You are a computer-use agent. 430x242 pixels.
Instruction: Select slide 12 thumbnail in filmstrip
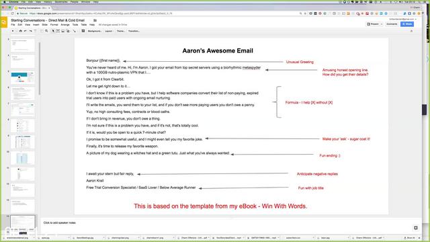[x=23, y=190]
